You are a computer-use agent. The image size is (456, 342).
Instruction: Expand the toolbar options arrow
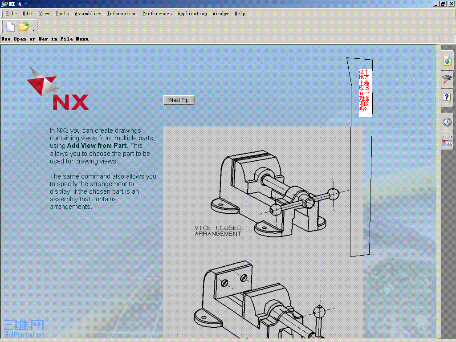34,30
